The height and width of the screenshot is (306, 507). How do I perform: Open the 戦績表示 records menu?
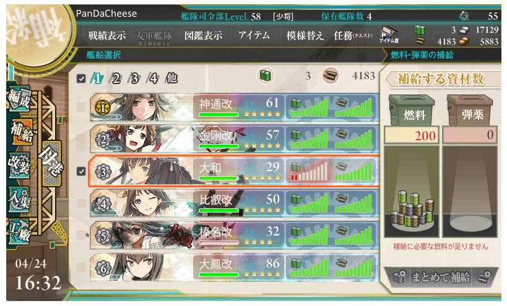(x=107, y=35)
